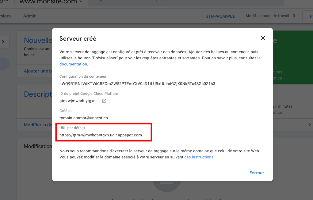Viewport: 313px width, 200px height.
Task: Select email romain.ammar@unnest.co
Action: 84,118
